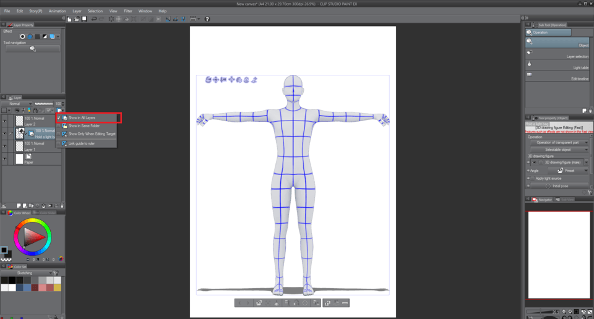Expand the Apply light source plus expander

click(528, 178)
